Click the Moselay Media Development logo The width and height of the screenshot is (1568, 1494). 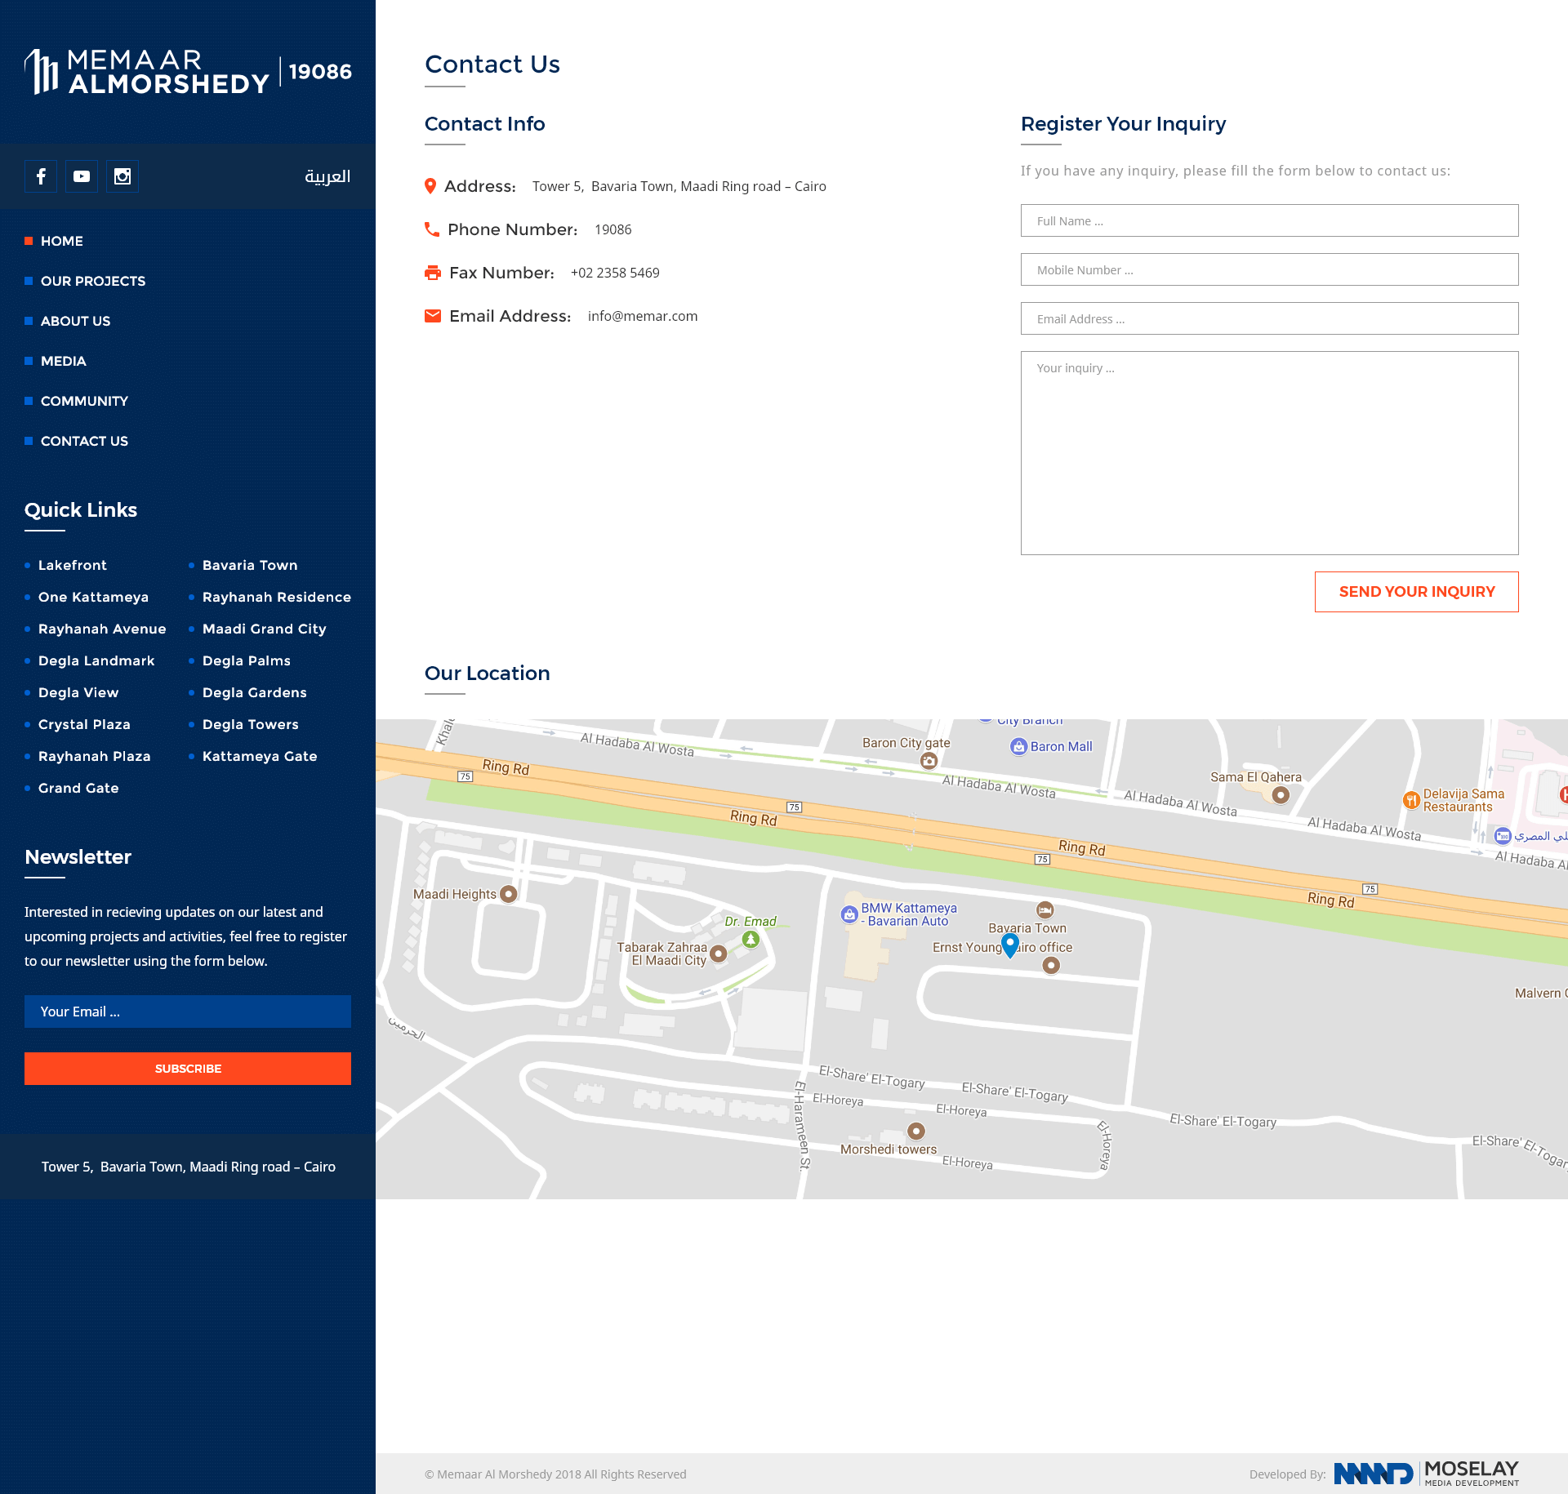1427,1473
